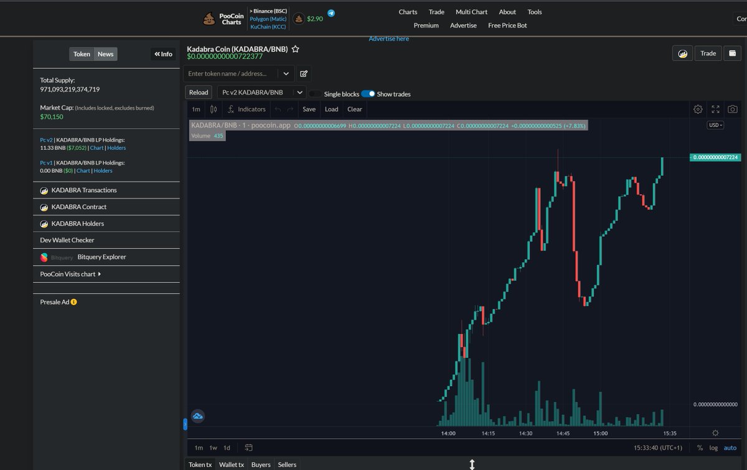
Task: Click the edit icon beside token search
Action: 304,73
